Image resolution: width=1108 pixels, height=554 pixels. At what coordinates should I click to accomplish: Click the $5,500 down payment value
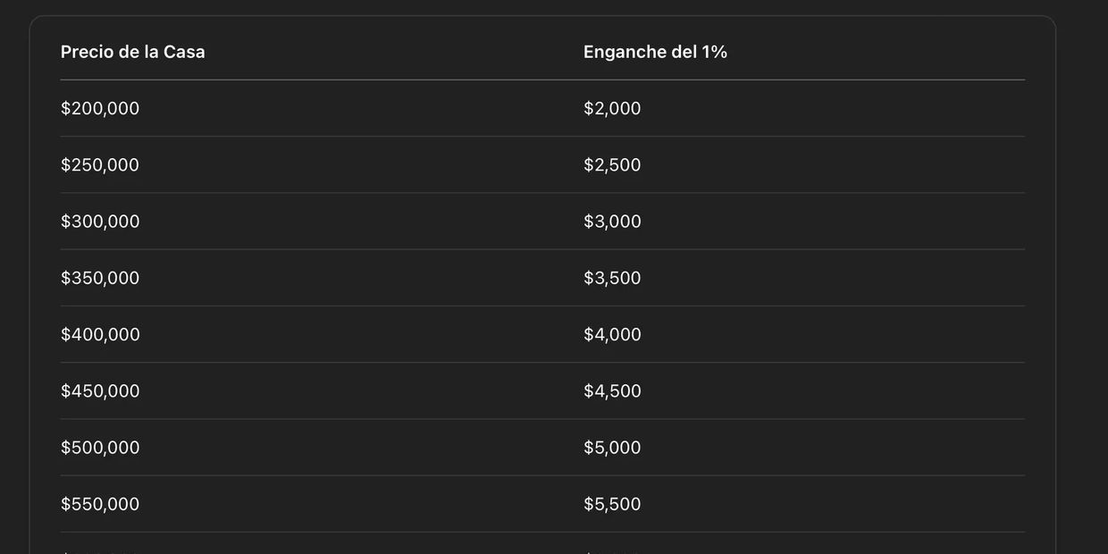(612, 504)
